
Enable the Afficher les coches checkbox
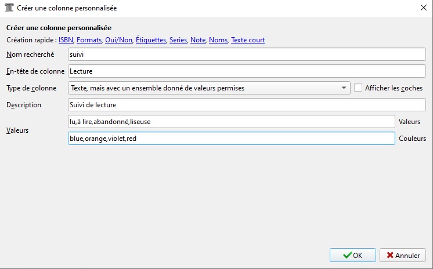coord(358,88)
